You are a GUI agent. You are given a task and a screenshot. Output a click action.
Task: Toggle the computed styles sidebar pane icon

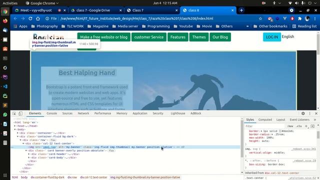(312, 126)
